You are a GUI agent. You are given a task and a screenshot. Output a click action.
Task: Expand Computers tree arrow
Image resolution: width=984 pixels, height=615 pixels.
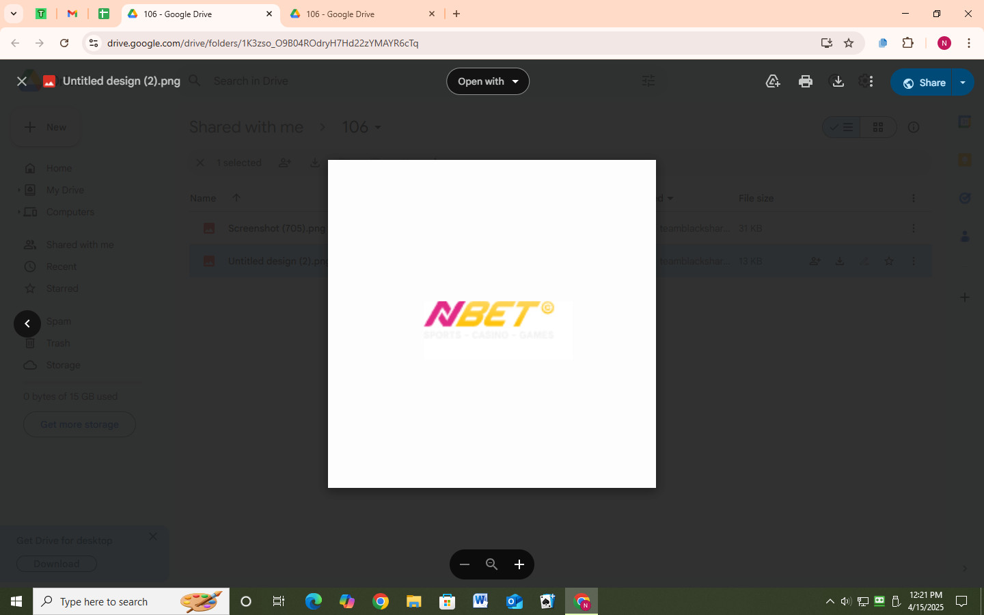point(18,212)
